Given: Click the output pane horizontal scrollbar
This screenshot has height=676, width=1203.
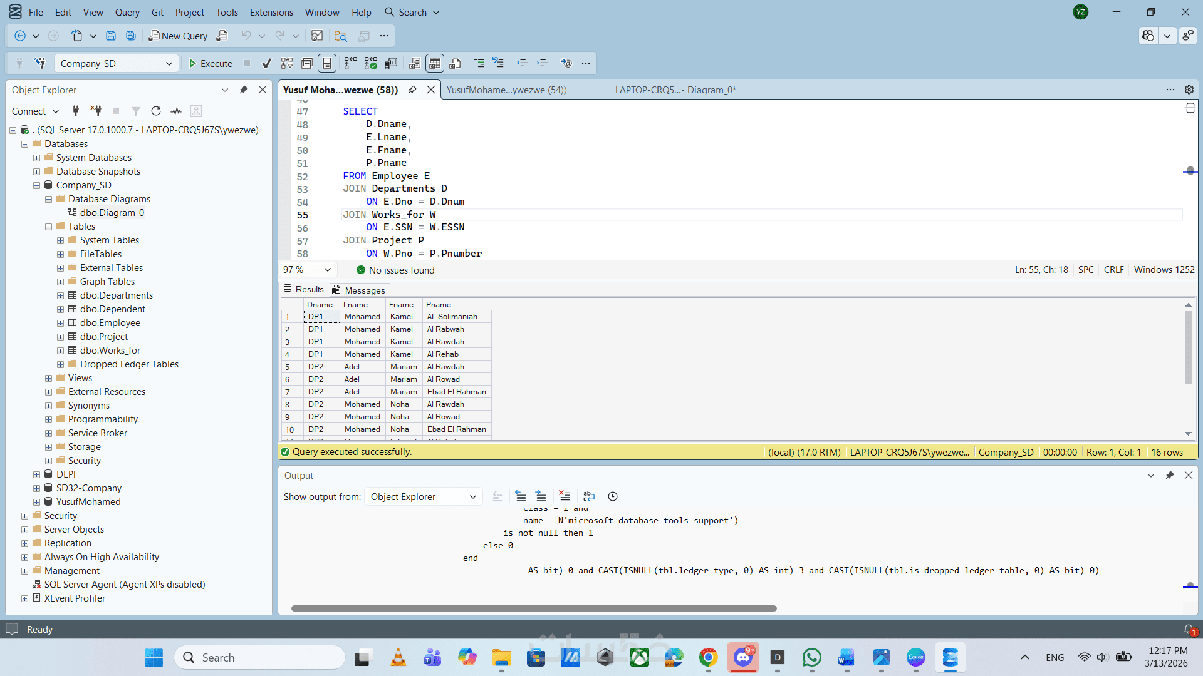Looking at the screenshot, I should [x=534, y=608].
